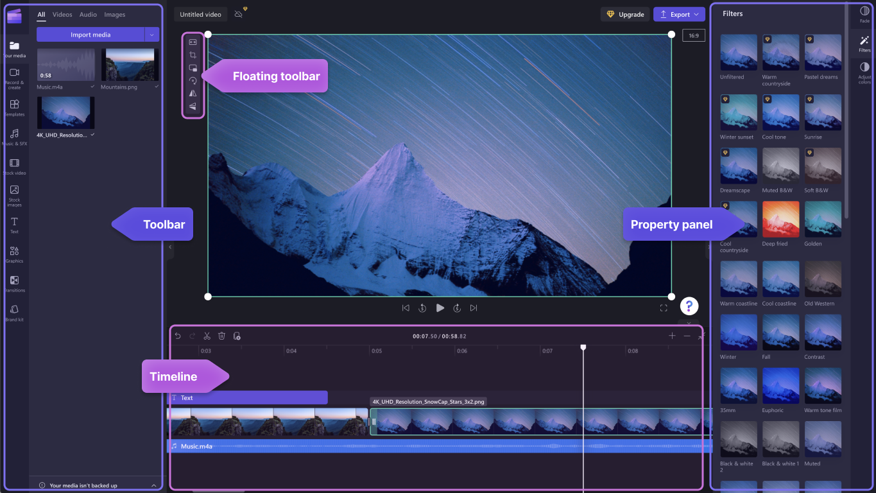
Task: Split the clip with the scissors icon
Action: (207, 336)
